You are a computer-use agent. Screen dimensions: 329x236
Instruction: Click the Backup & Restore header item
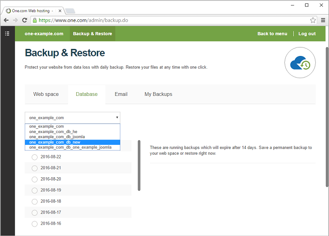click(93, 33)
